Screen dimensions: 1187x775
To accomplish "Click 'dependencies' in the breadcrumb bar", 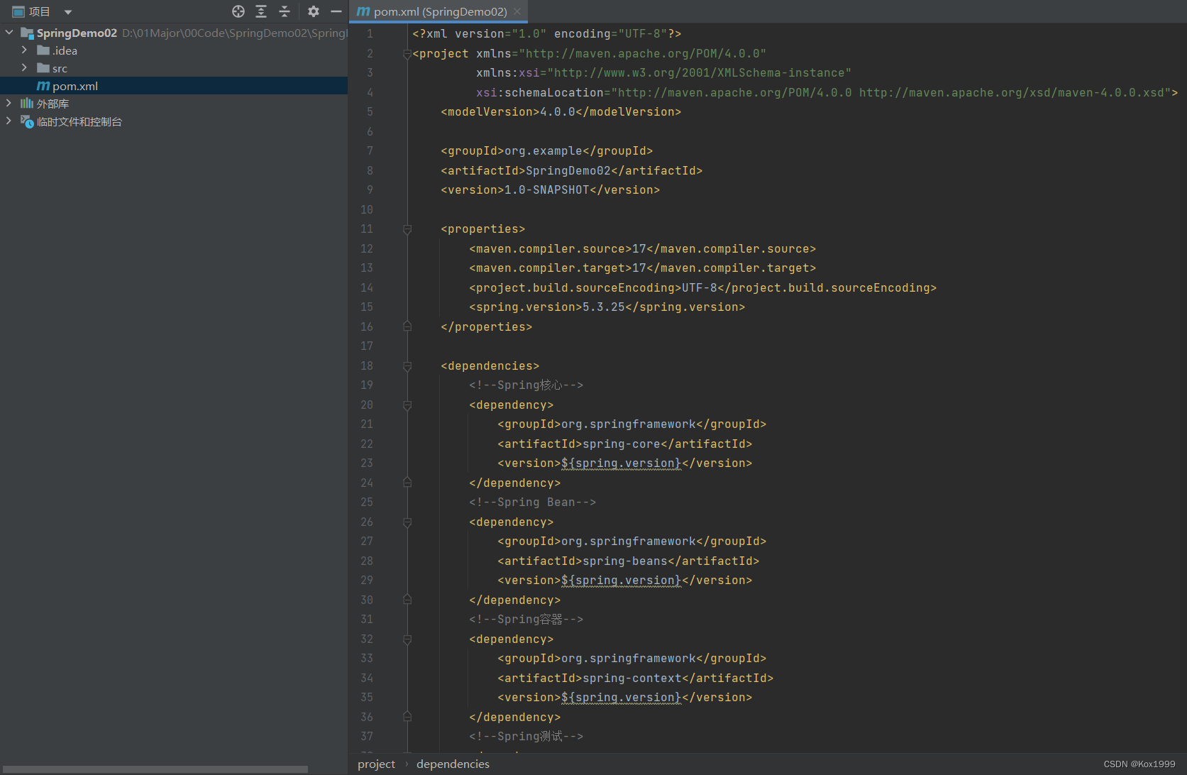I will [x=453, y=764].
